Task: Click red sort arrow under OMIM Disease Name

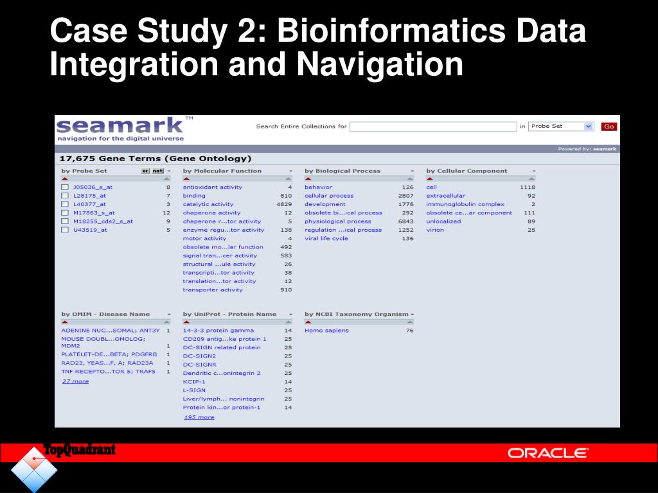Action: click(65, 322)
